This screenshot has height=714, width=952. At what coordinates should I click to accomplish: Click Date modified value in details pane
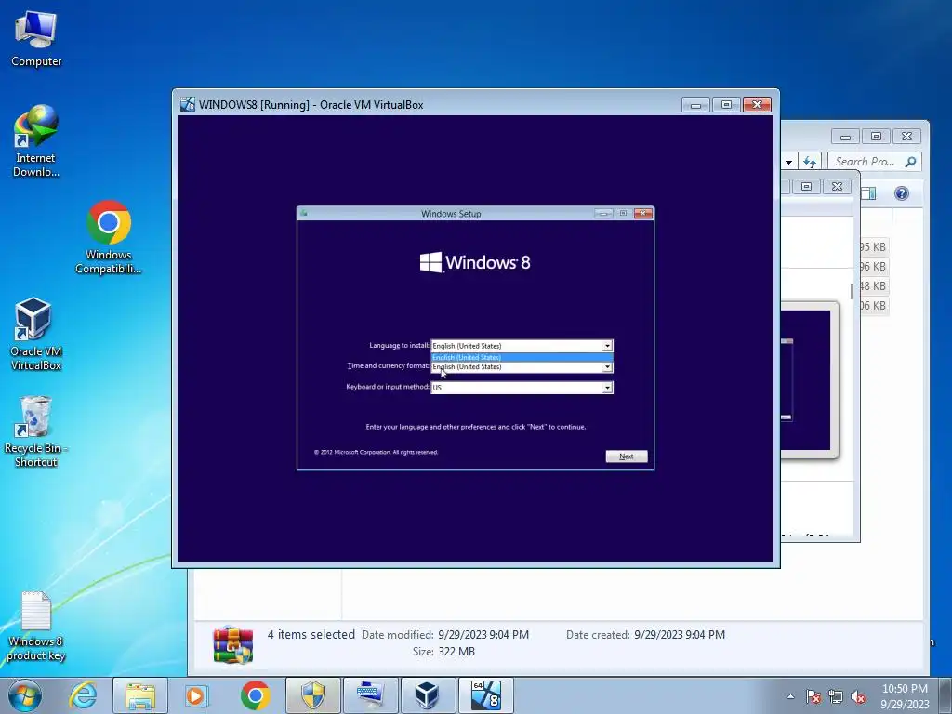pyautogui.click(x=483, y=635)
